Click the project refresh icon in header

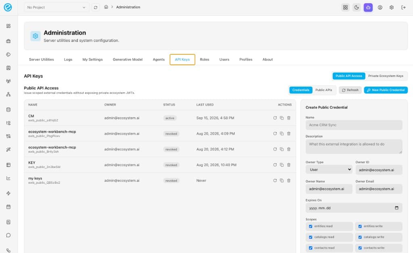(96, 7)
